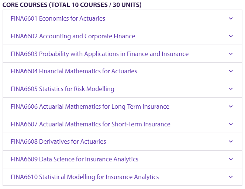Open FINA6606 Actuarial Mathematics Long-Term title
Viewport: 245px width, 189px height.
pos(90,106)
